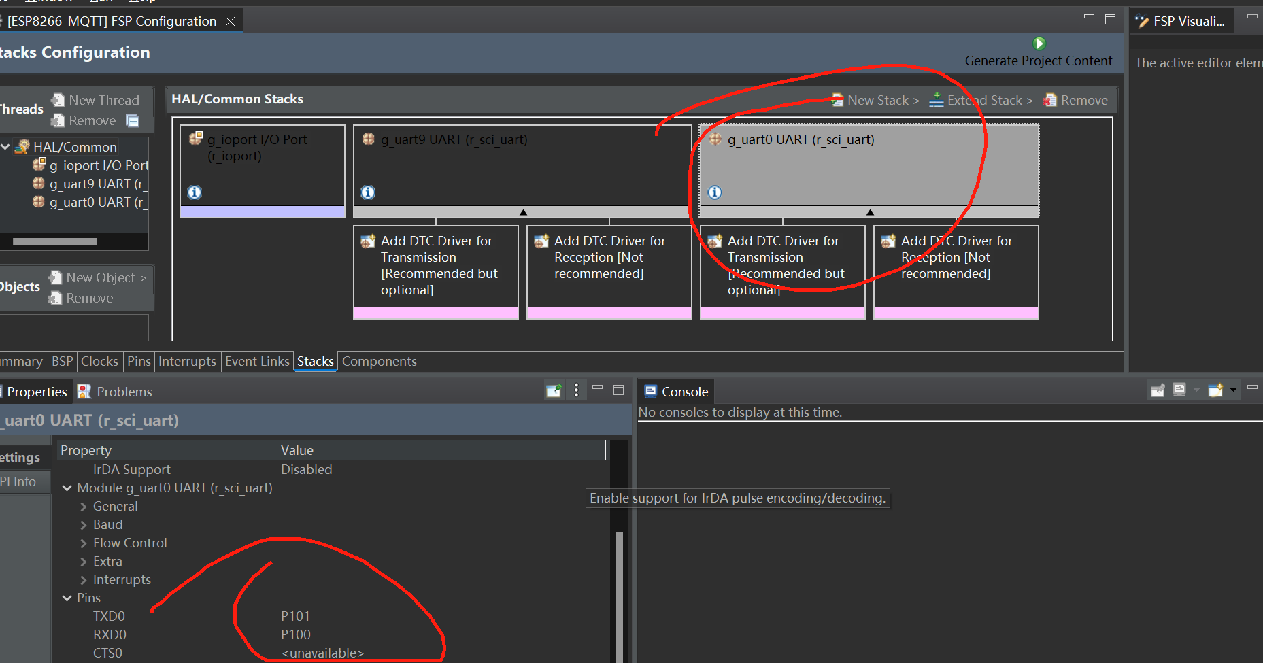This screenshot has height=663, width=1263.
Task: Select g_ioport I/O Port in threads tree
Action: click(90, 165)
